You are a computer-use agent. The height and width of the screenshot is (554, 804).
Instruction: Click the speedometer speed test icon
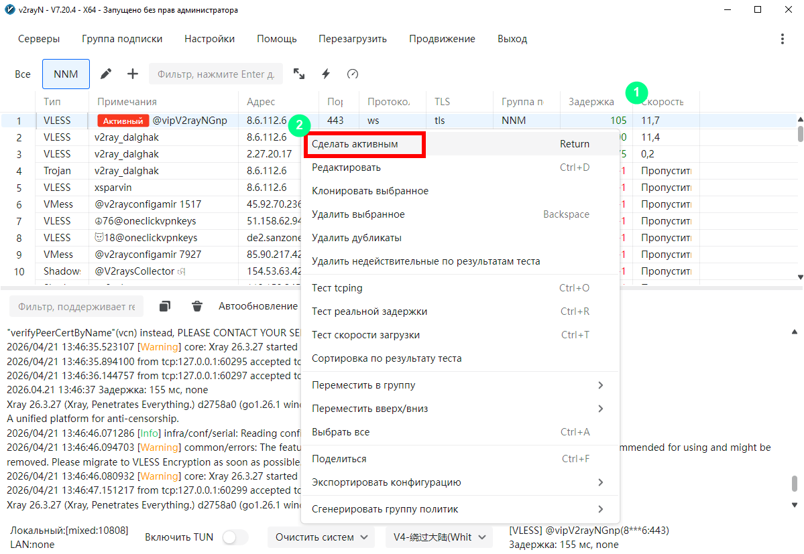353,74
